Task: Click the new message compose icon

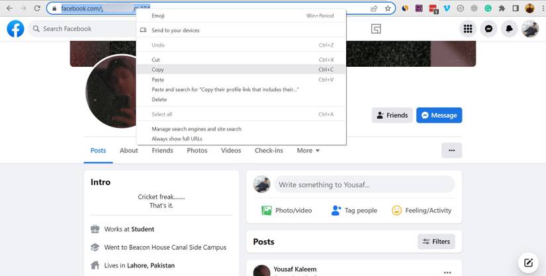Action: coord(528,263)
